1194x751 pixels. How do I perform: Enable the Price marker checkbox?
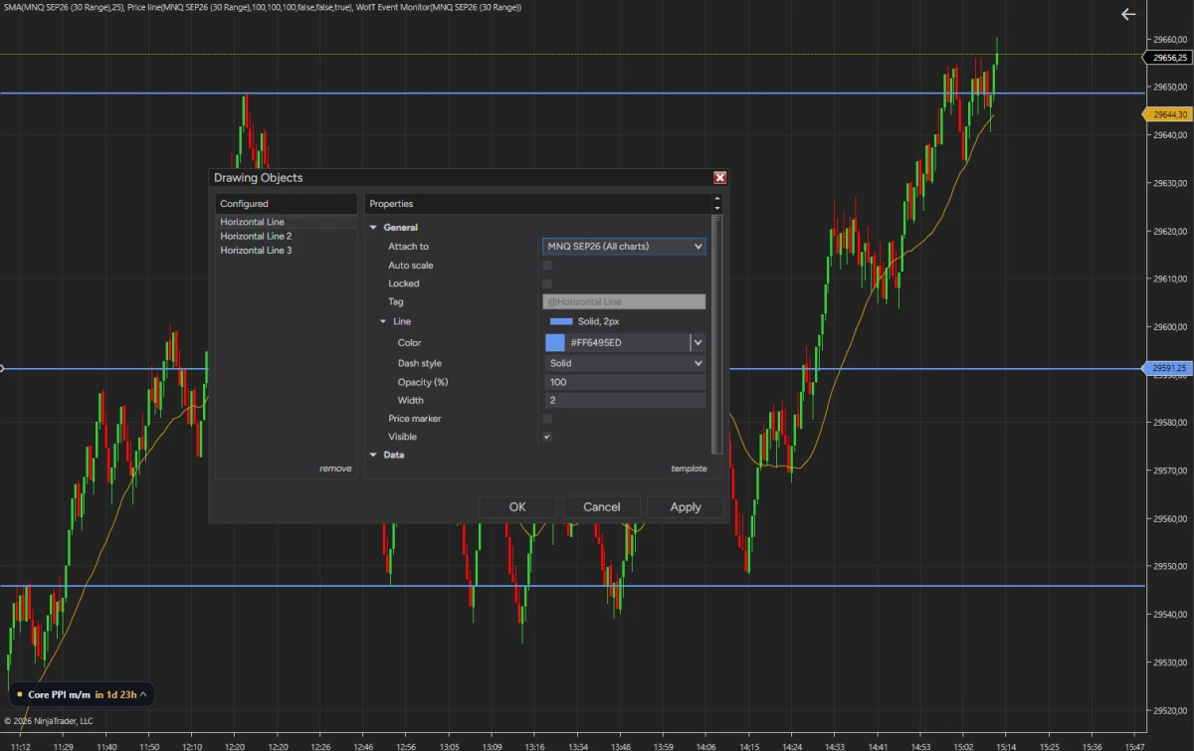point(547,419)
